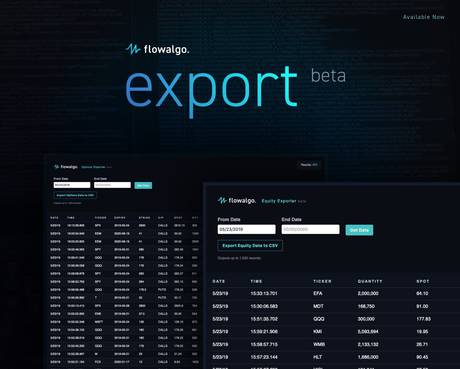Click the C/P column header

(x=161, y=218)
